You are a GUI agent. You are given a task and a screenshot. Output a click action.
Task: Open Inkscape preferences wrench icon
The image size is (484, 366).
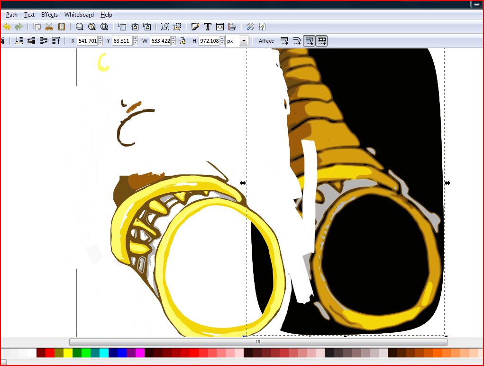click(x=250, y=27)
